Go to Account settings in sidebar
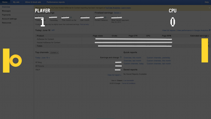 9,19
